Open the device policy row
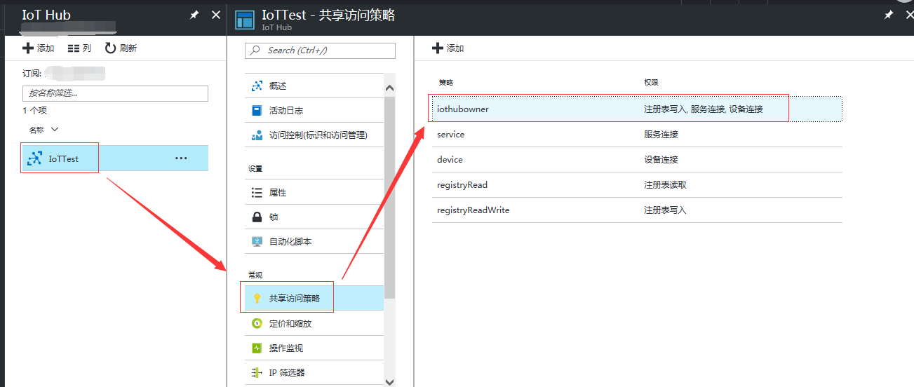The image size is (914, 387). (x=637, y=159)
